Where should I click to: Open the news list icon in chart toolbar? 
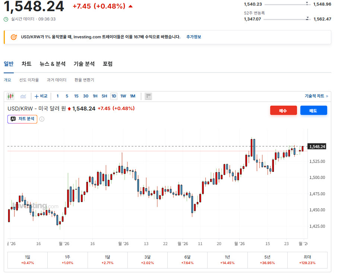148,96
